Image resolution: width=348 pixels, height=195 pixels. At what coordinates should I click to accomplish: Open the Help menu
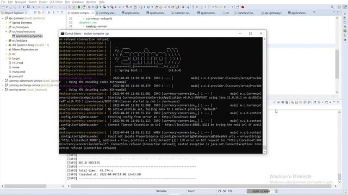pos(102,2)
